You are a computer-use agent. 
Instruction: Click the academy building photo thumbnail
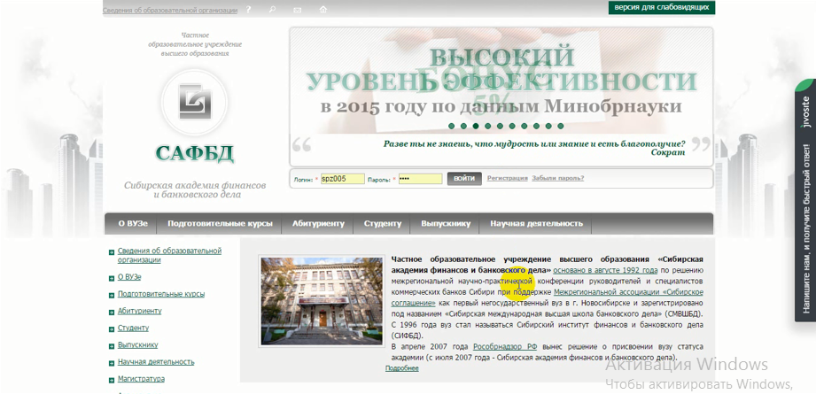tap(322, 301)
